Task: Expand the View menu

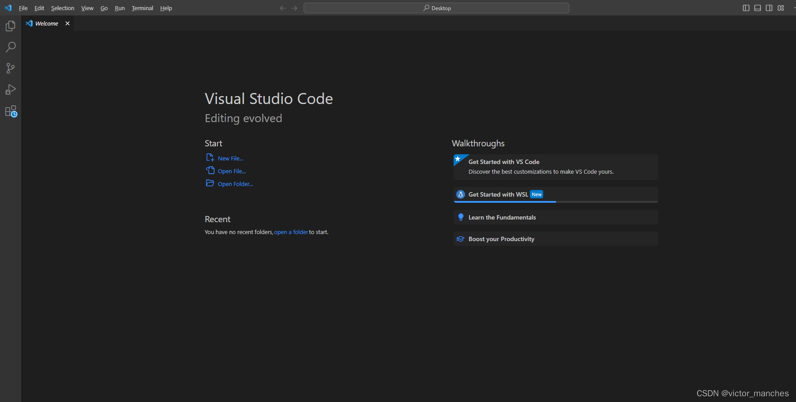Action: coord(87,8)
